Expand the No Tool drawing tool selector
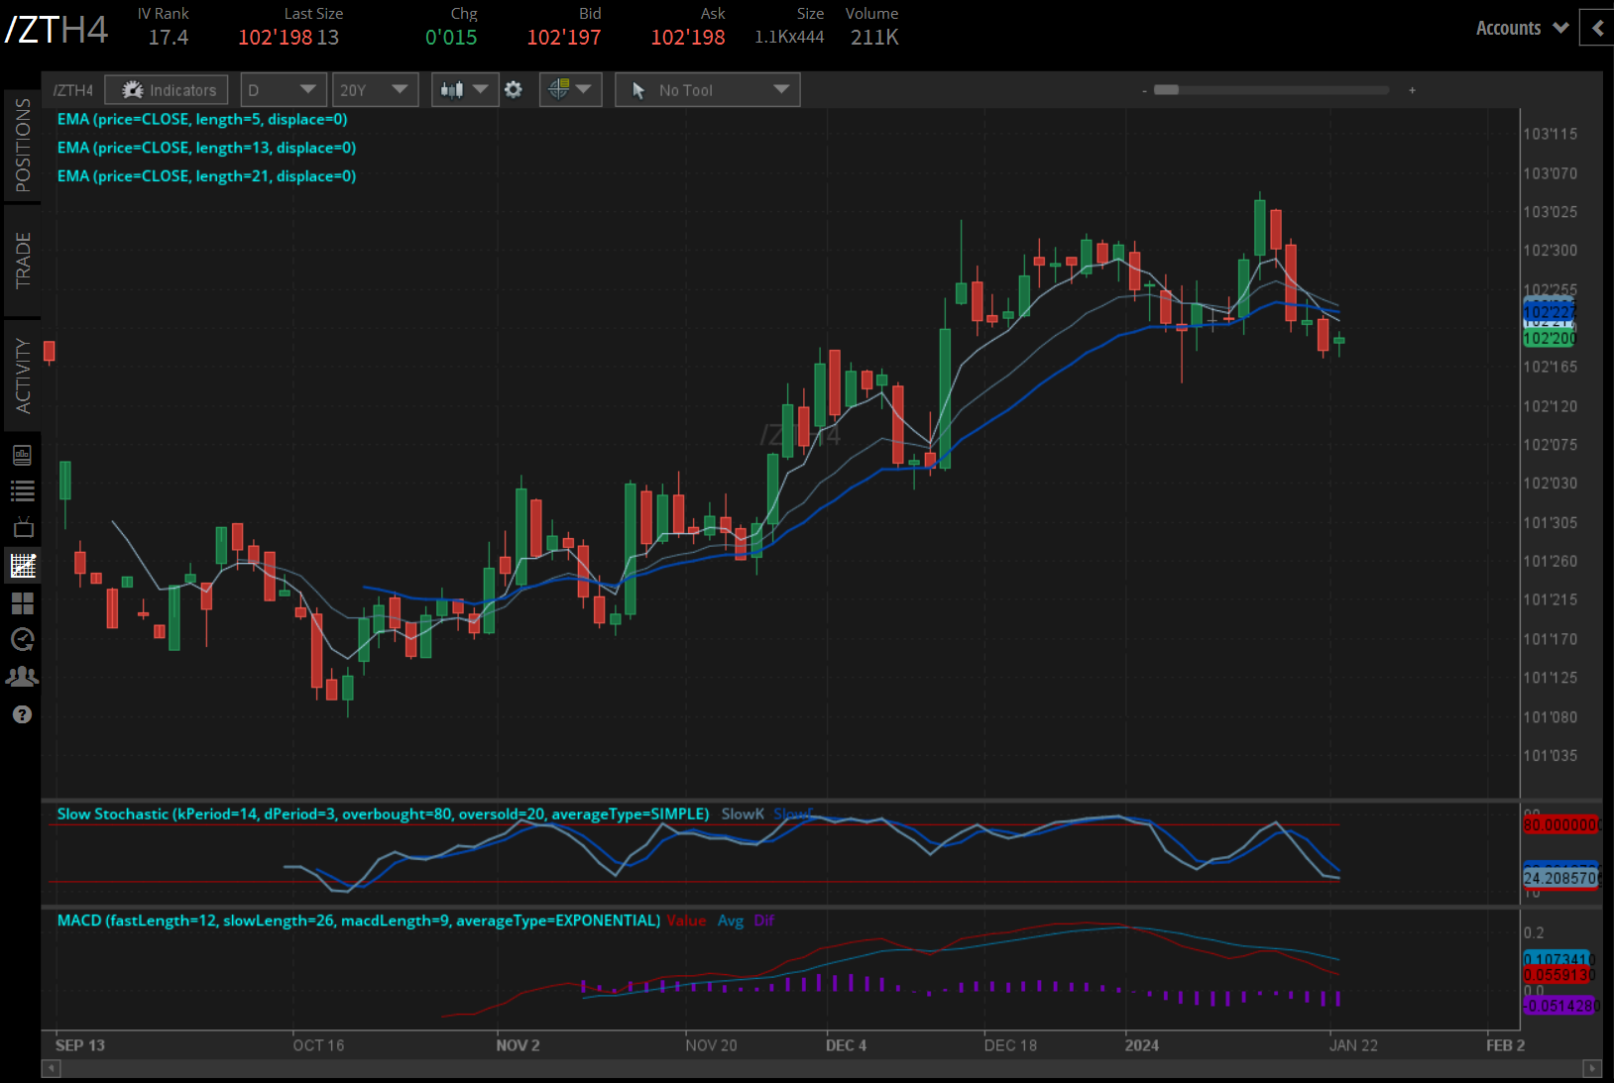1614x1083 pixels. tap(707, 90)
